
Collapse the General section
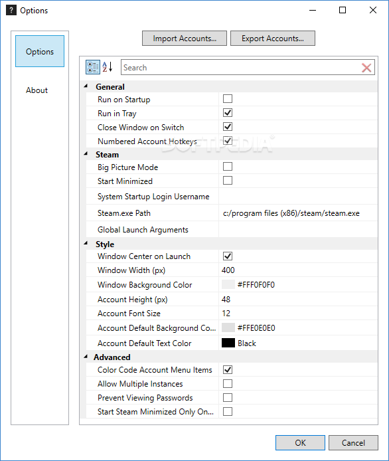86,86
